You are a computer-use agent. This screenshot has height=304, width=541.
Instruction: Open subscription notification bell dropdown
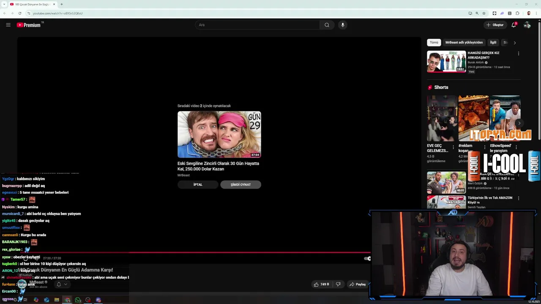coord(61,284)
